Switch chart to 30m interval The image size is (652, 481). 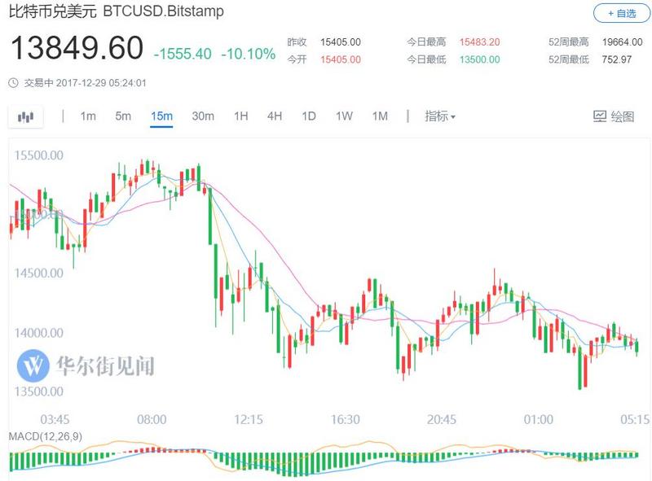pos(203,116)
